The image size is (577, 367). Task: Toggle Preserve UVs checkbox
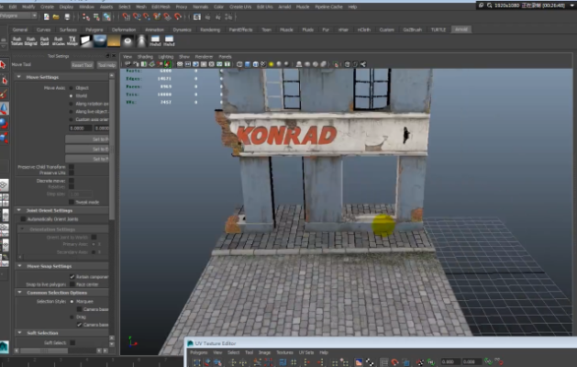72,172
